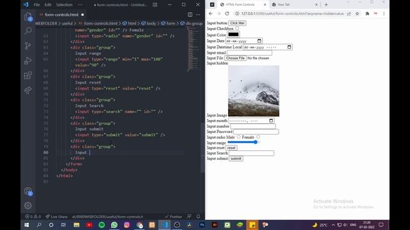Open the Extensions view
Viewport: 410px width, 230px height.
pos(28,75)
